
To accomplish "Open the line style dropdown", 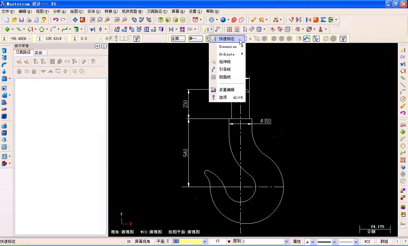I will tap(334, 242).
